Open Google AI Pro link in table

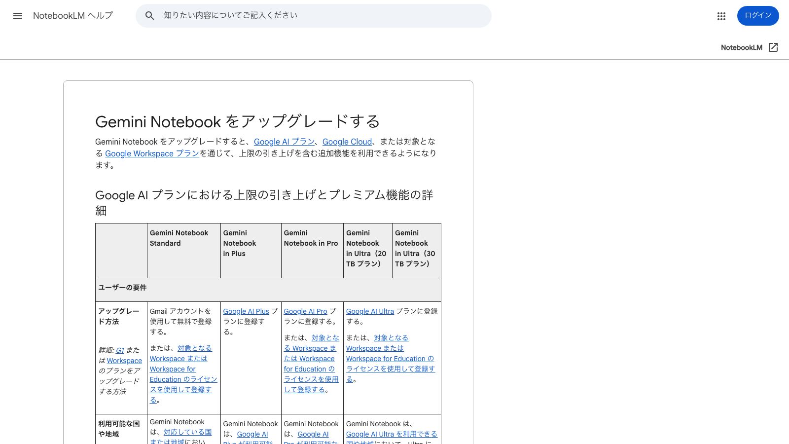[305, 311]
